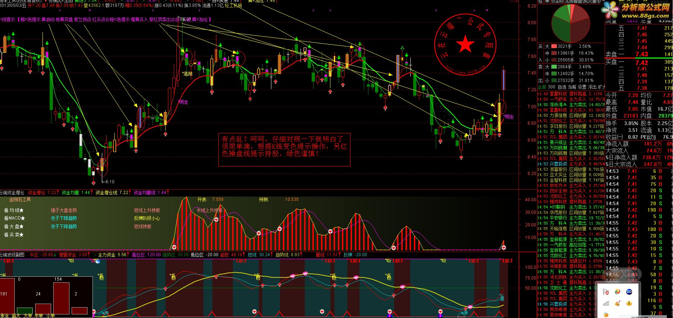
Task: Open the orange box tray icon
Action: [x=606, y=315]
